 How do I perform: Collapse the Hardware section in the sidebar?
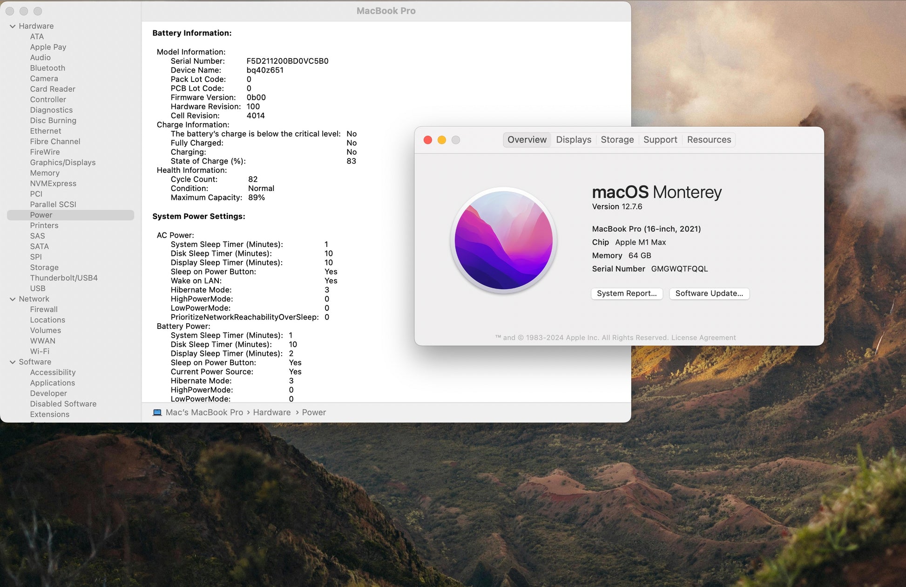pos(13,27)
